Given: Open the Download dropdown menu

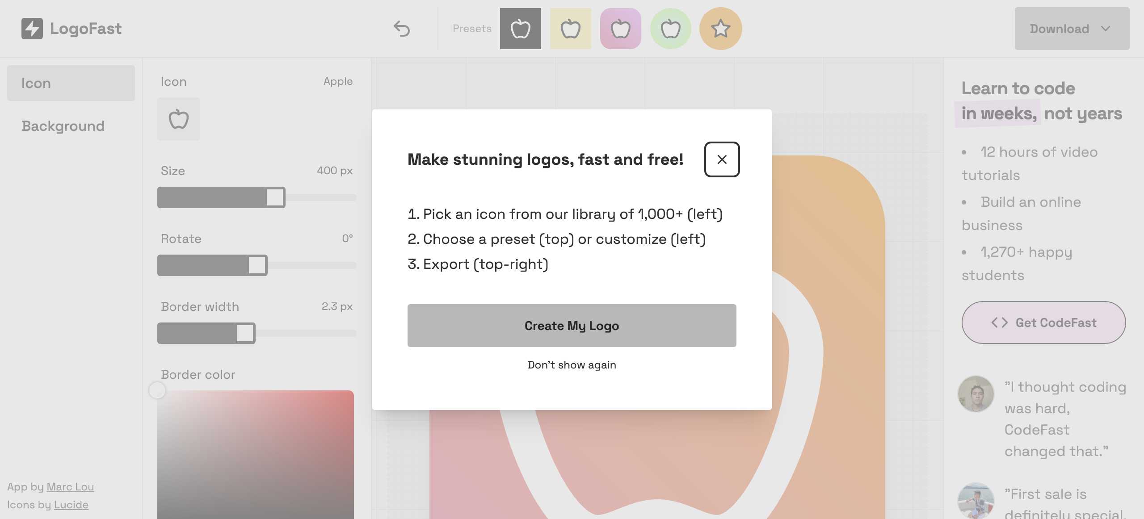Looking at the screenshot, I should point(1072,29).
